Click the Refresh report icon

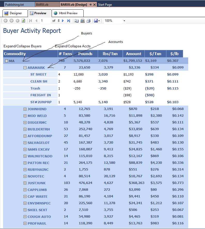[23, 21]
